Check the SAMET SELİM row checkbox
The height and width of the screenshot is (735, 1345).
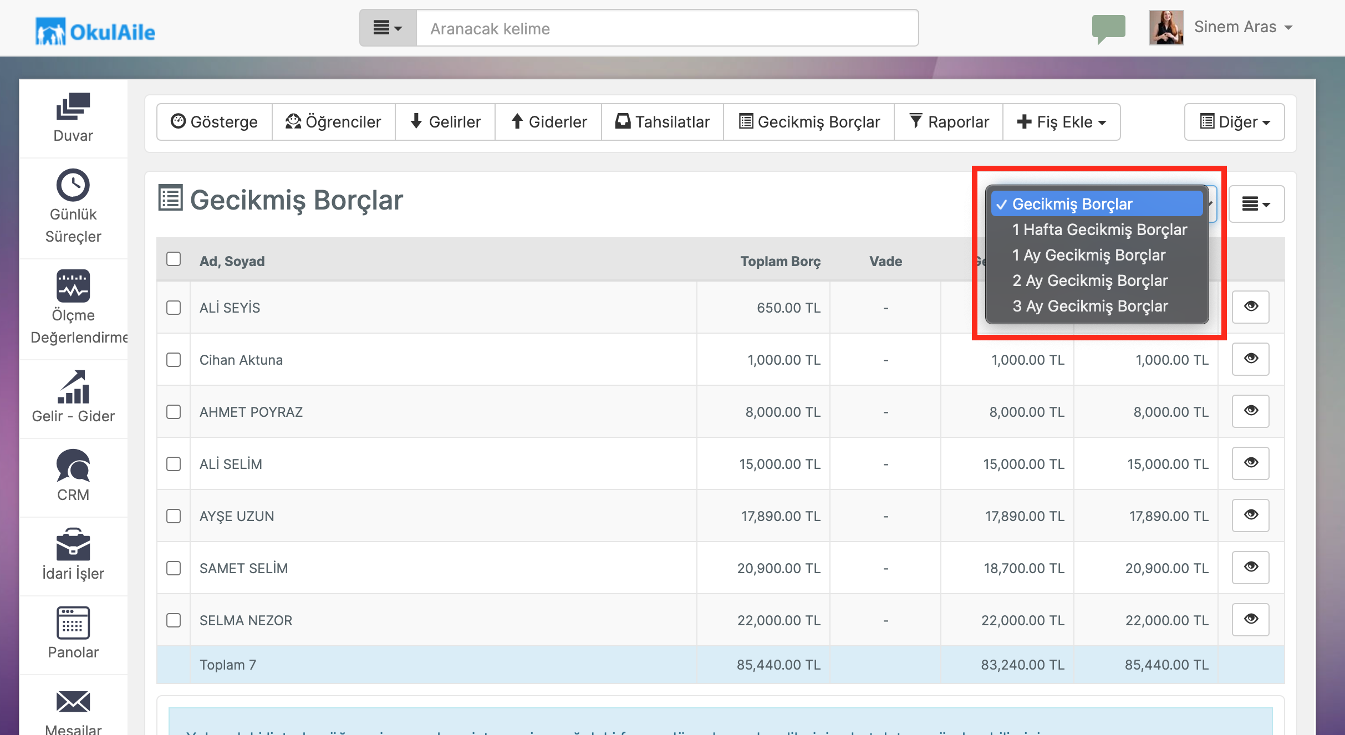174,568
